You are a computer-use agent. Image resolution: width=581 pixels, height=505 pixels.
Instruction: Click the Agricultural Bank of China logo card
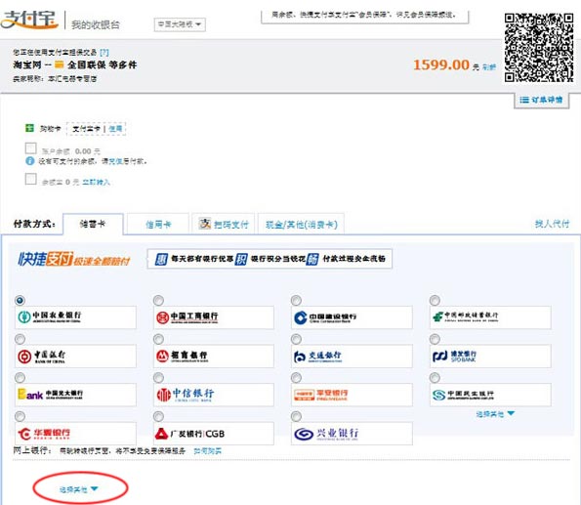coord(75,317)
